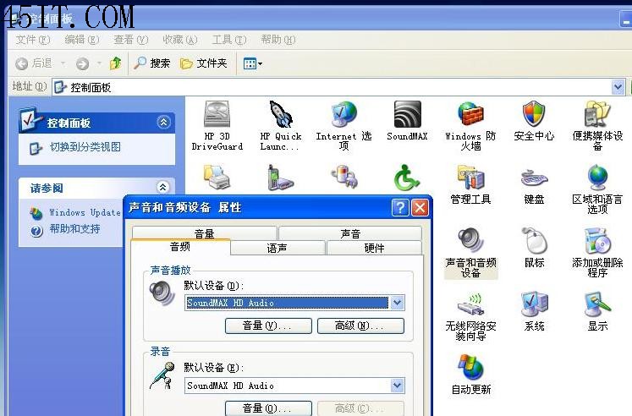The height and width of the screenshot is (416, 632).
Task: Open the 工具(T) menu
Action: click(x=229, y=40)
